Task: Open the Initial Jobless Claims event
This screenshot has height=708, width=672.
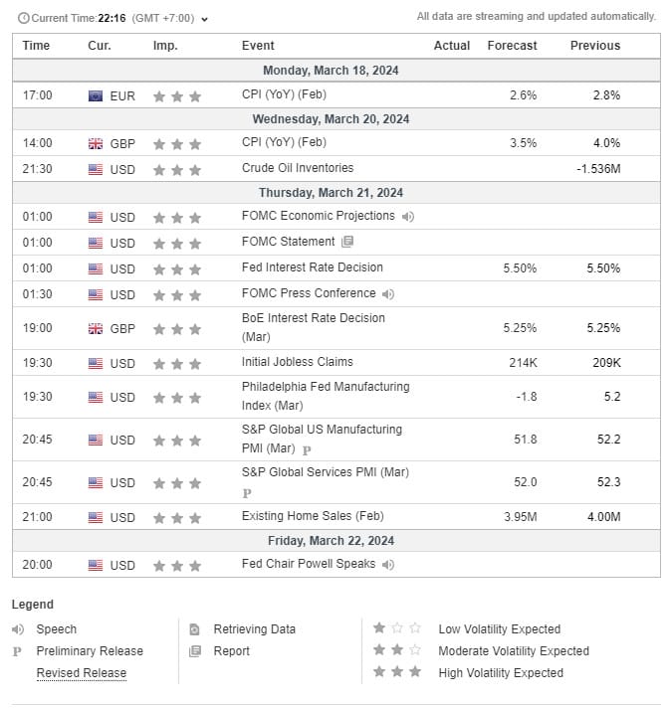Action: (x=297, y=362)
